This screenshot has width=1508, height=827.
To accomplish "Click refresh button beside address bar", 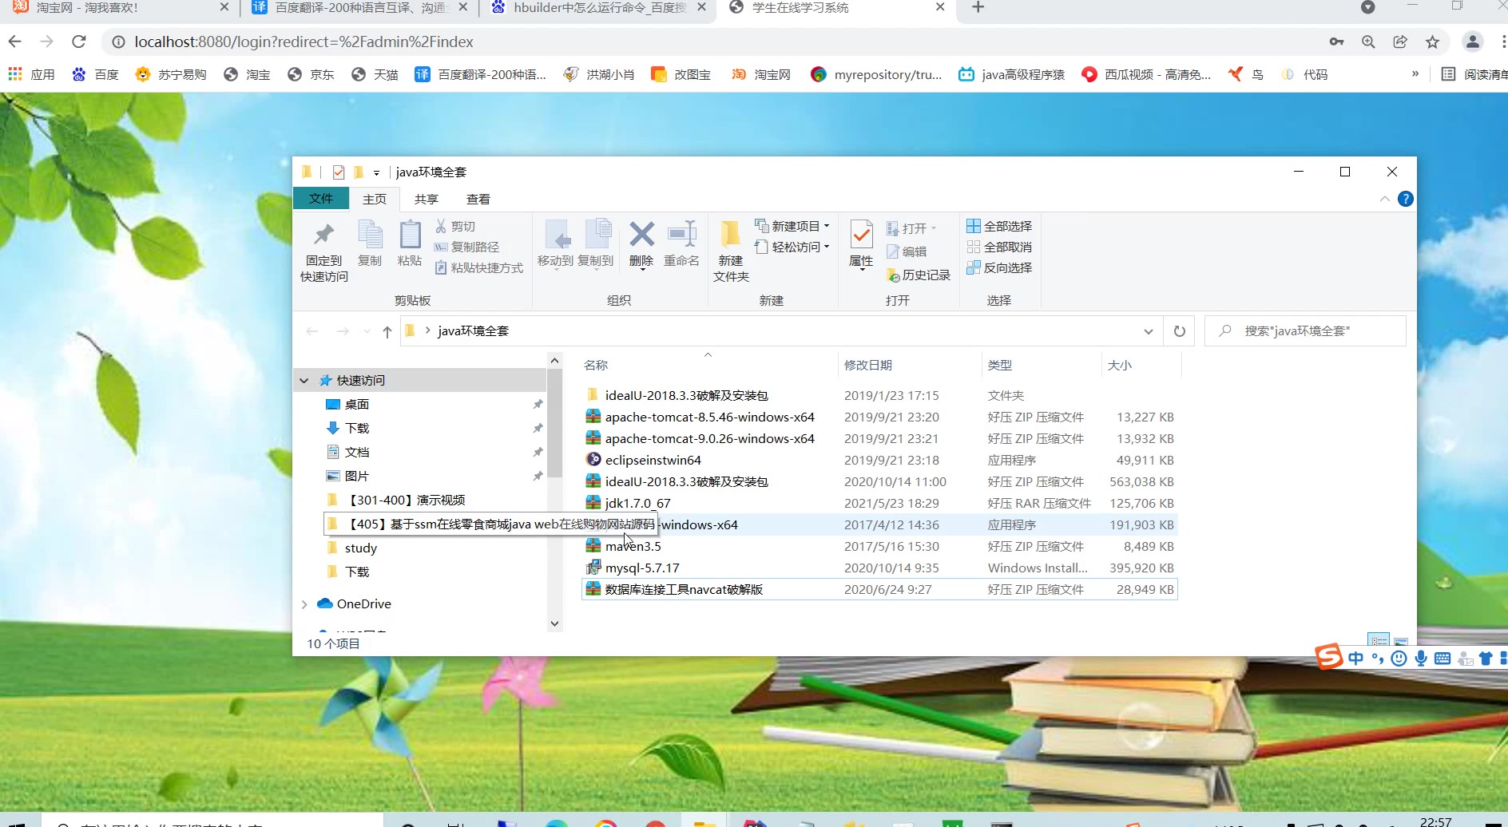I will pos(1180,331).
